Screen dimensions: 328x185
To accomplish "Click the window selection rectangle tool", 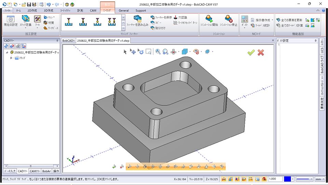I will pos(148,52).
